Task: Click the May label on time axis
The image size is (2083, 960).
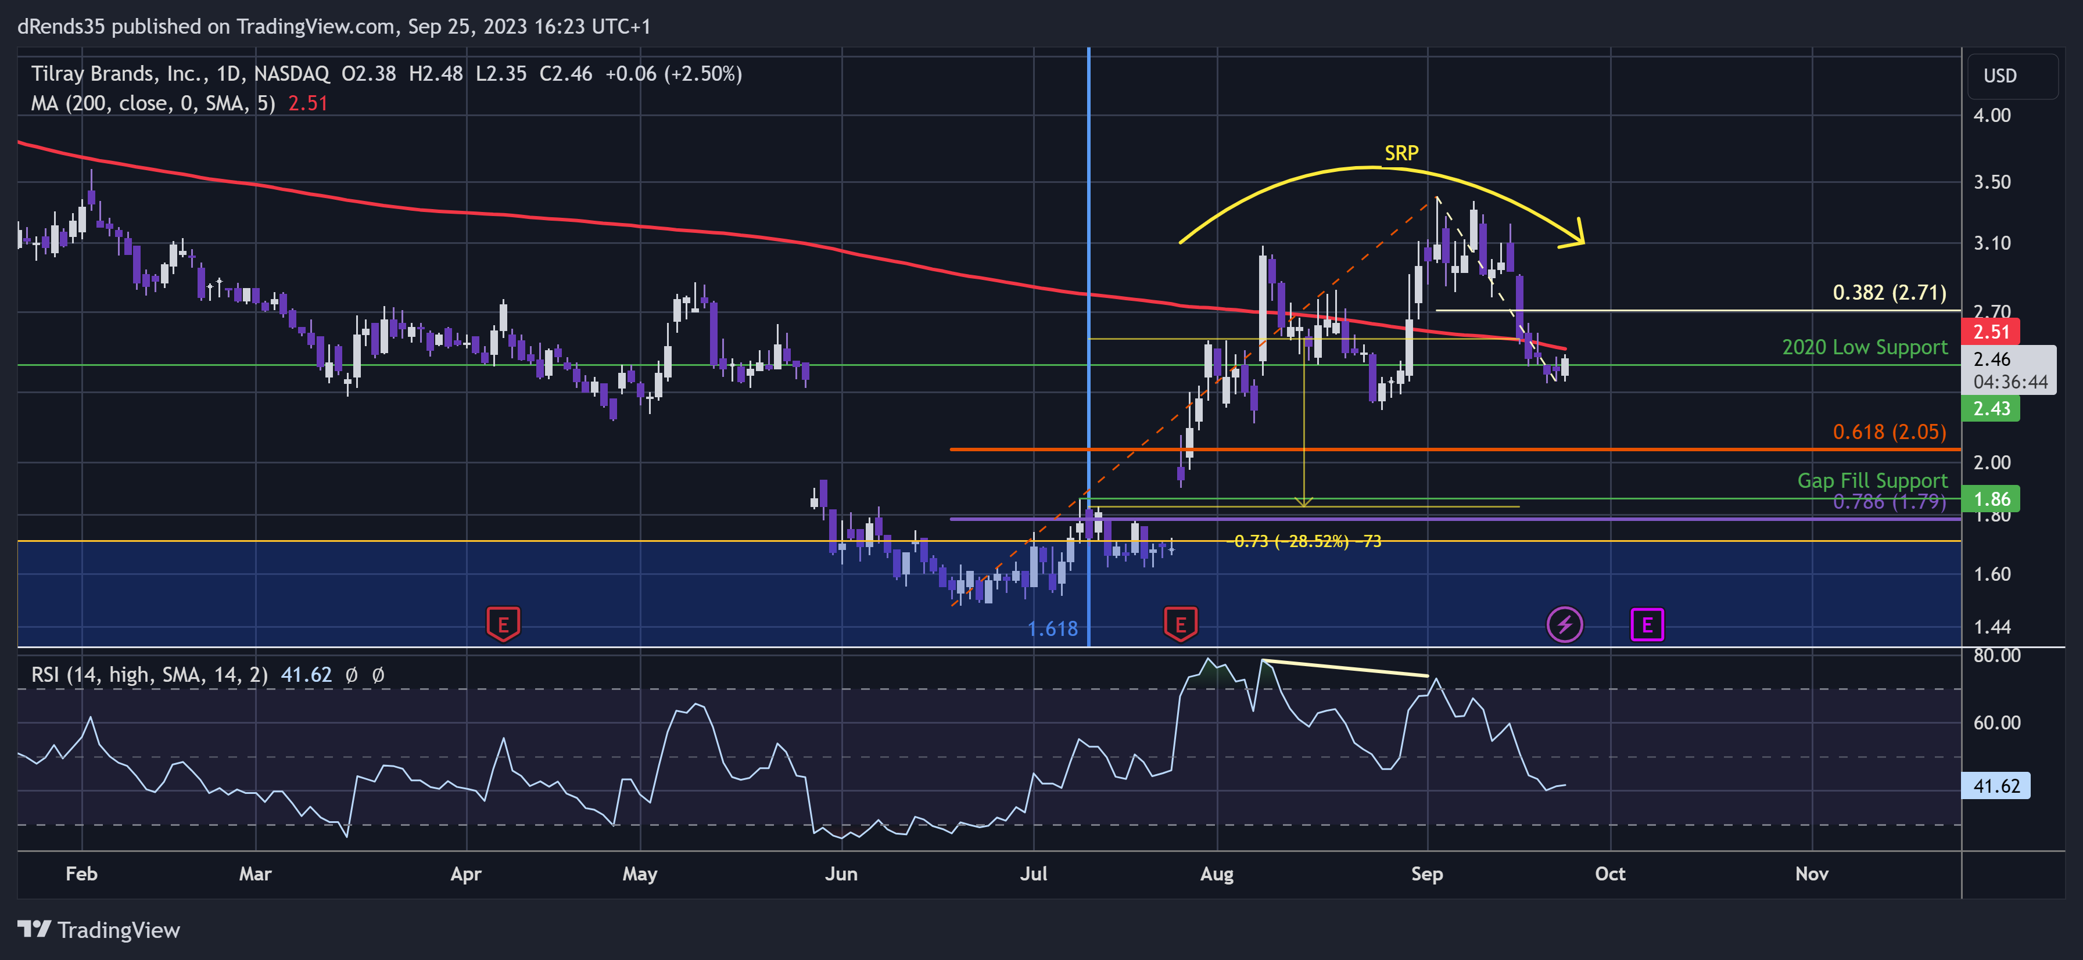Action: point(640,873)
